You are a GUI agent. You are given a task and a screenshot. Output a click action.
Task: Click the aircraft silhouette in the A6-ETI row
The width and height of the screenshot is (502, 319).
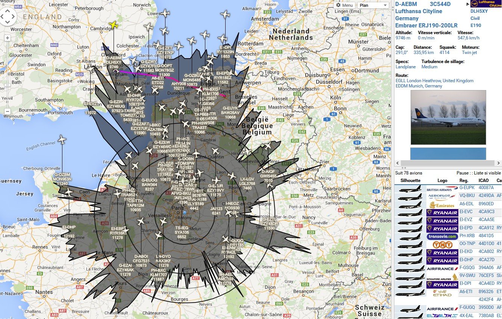[410, 292]
